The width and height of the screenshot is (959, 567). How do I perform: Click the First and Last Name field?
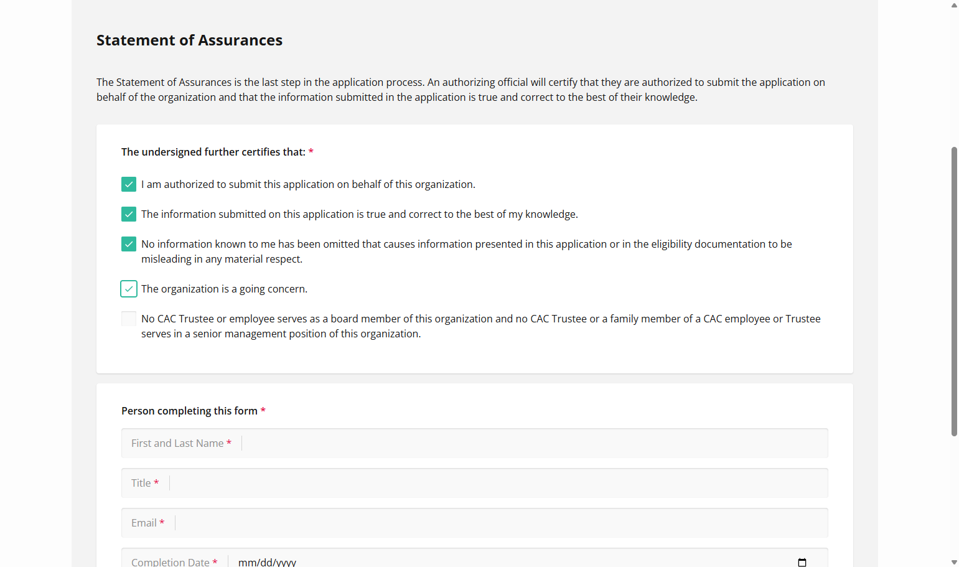point(474,443)
